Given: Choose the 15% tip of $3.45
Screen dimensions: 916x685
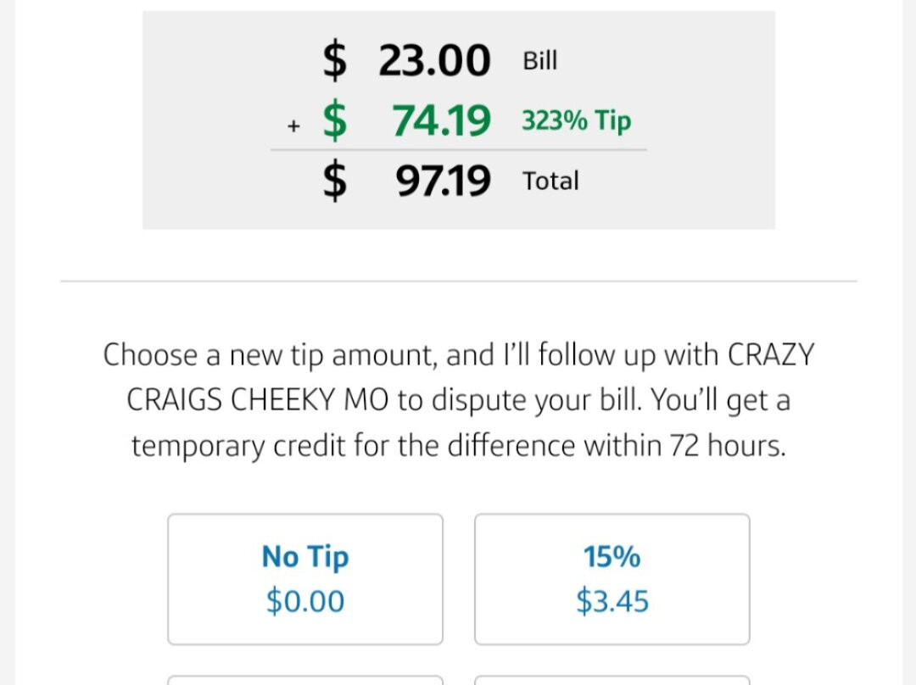Looking at the screenshot, I should pyautogui.click(x=612, y=579).
